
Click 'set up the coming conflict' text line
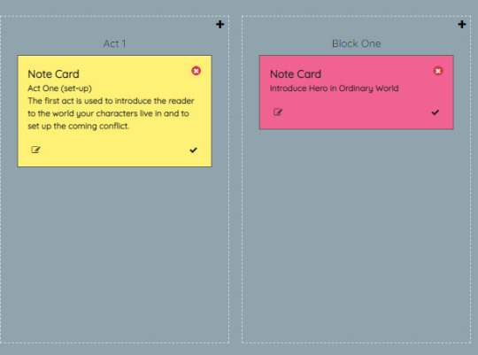(79, 127)
